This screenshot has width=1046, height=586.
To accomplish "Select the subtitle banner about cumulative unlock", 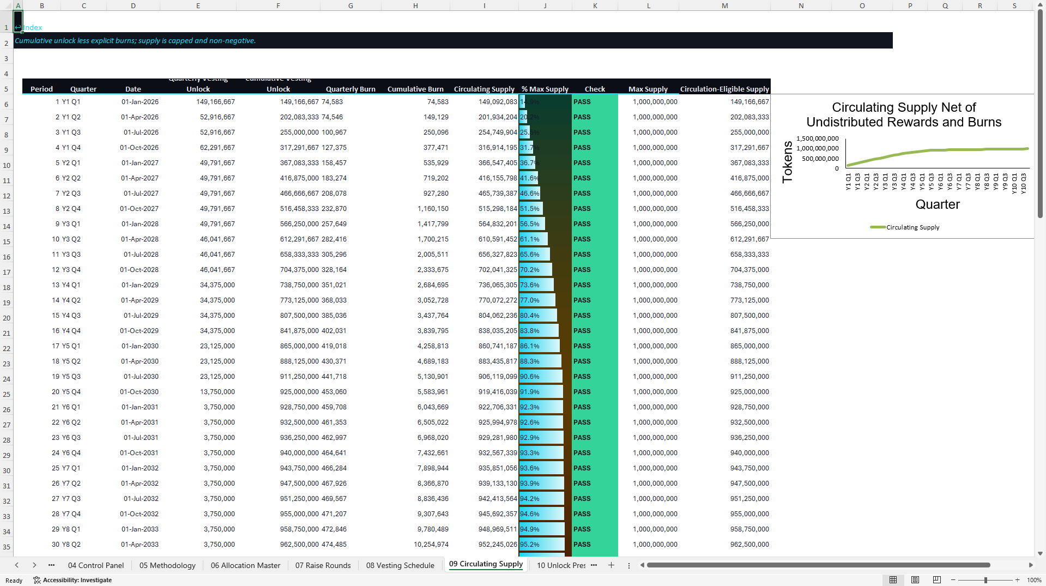I will tap(453, 40).
